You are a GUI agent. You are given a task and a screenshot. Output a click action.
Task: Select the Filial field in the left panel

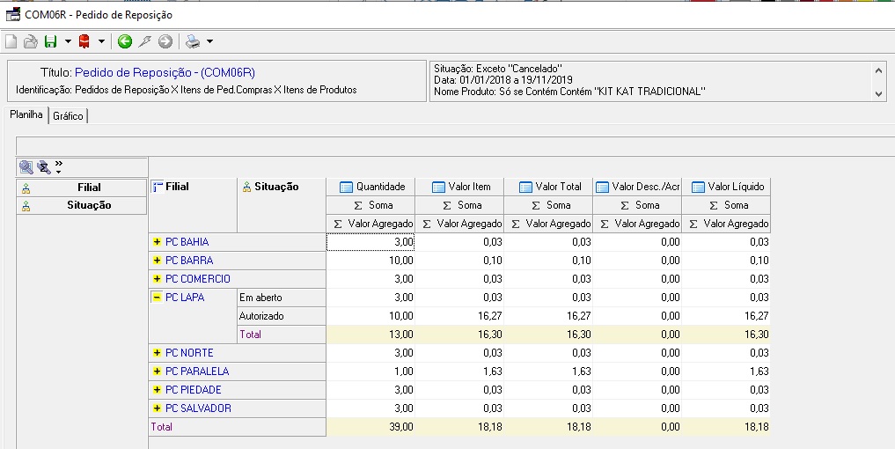coord(82,188)
